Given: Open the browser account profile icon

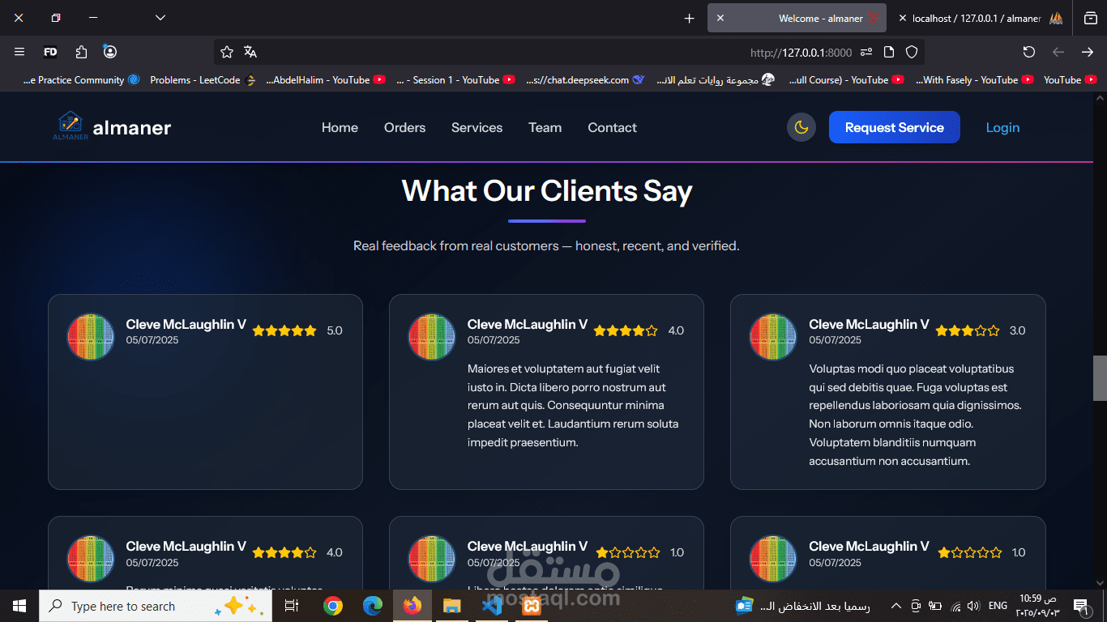Looking at the screenshot, I should pos(110,52).
